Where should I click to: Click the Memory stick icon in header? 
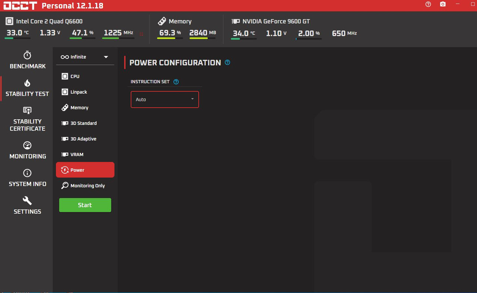(162, 21)
